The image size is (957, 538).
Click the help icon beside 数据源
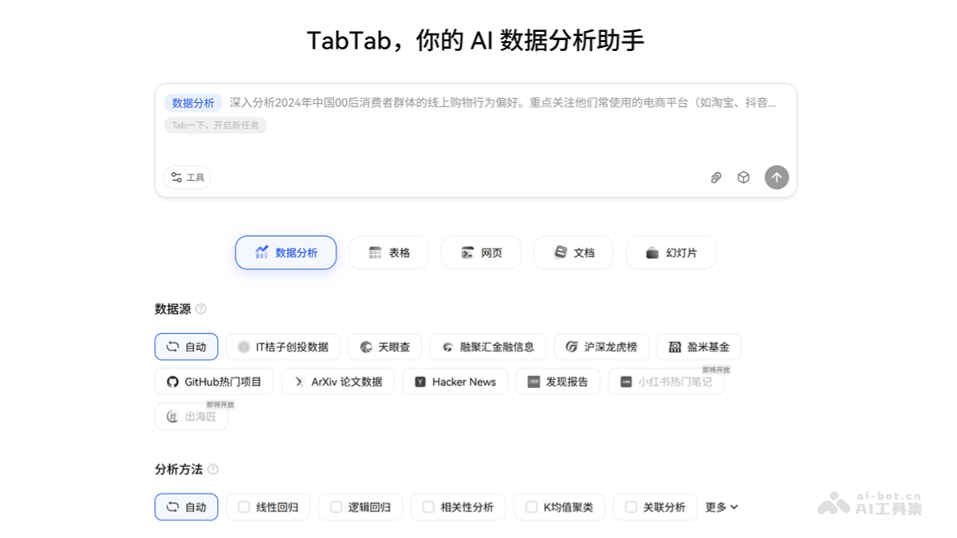(x=202, y=308)
